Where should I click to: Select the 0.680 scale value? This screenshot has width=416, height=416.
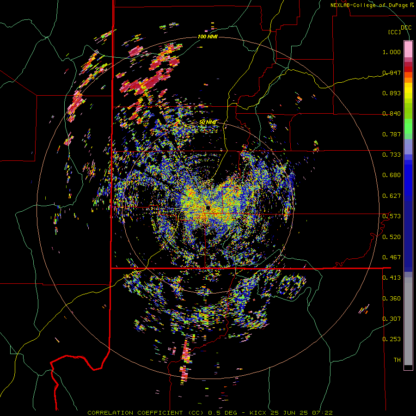click(392, 175)
